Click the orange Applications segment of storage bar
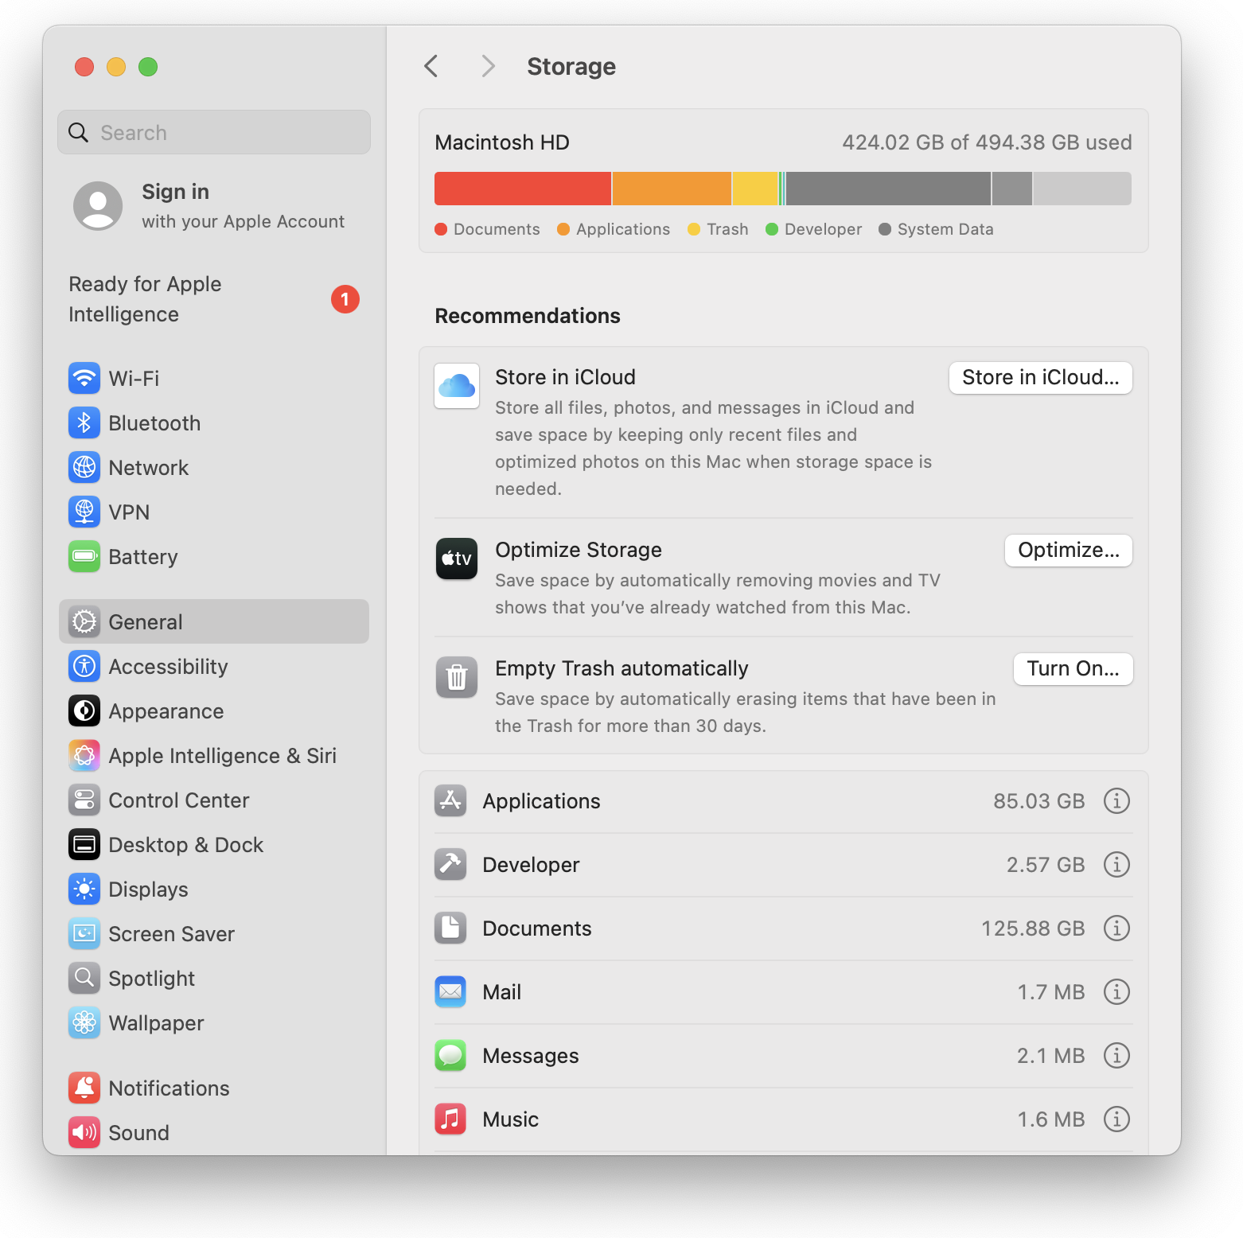Image resolution: width=1243 pixels, height=1238 pixels. [672, 189]
